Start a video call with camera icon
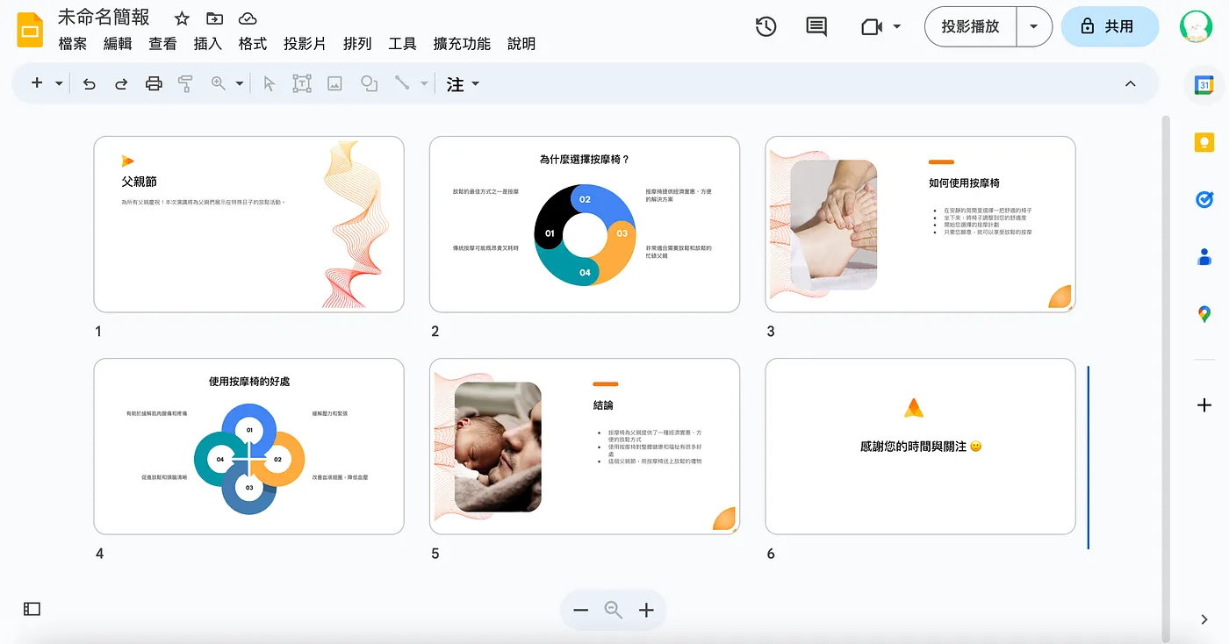The width and height of the screenshot is (1229, 644). pos(871,27)
